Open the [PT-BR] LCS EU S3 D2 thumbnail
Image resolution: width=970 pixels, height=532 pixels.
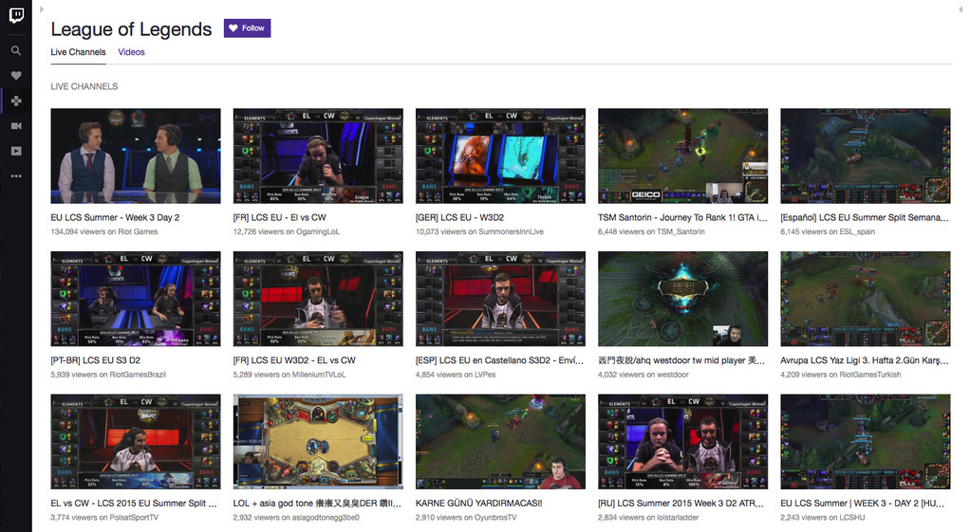pos(136,299)
